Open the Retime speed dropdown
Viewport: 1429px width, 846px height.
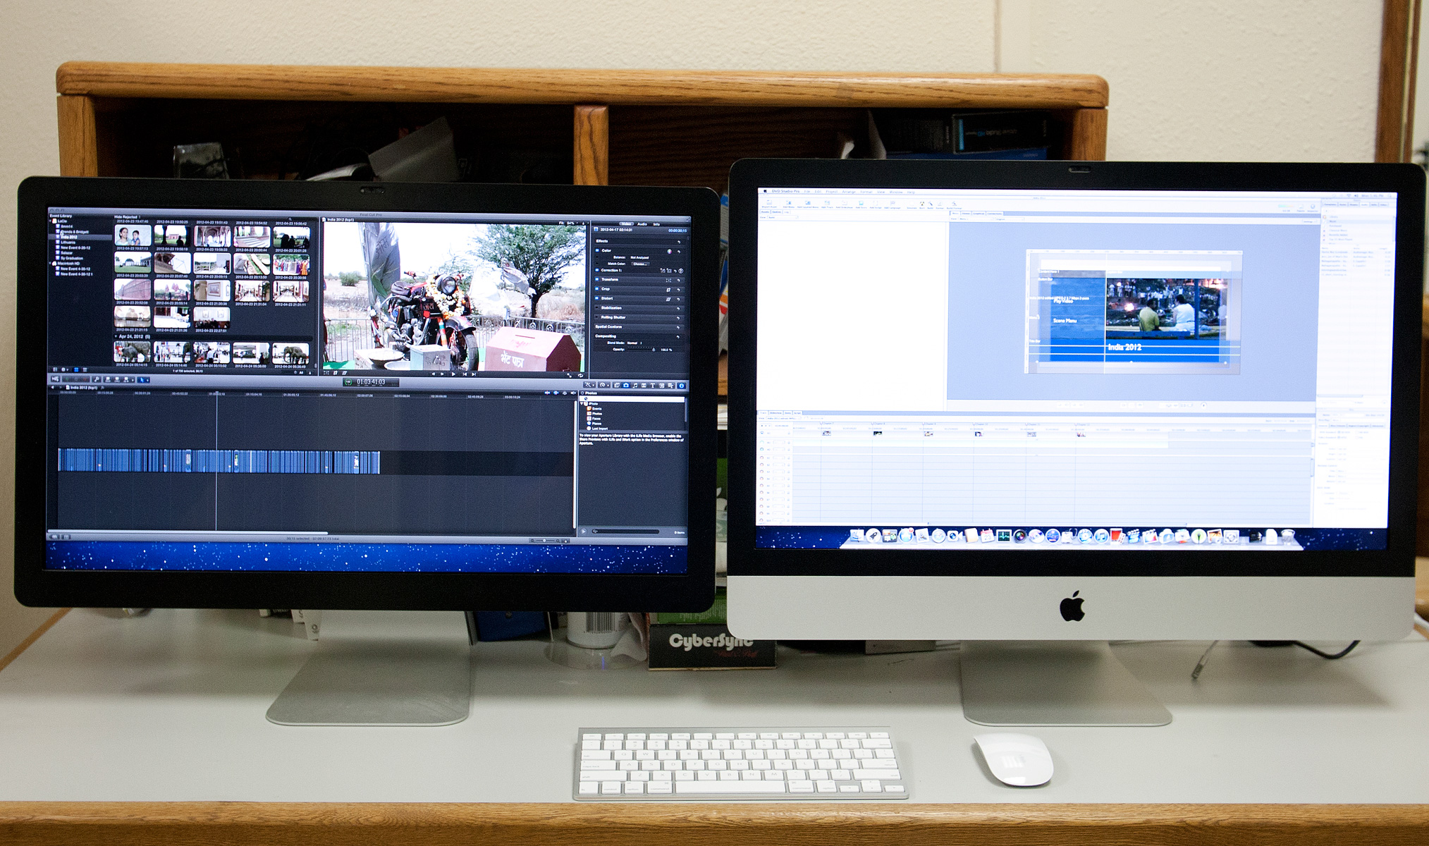[604, 386]
